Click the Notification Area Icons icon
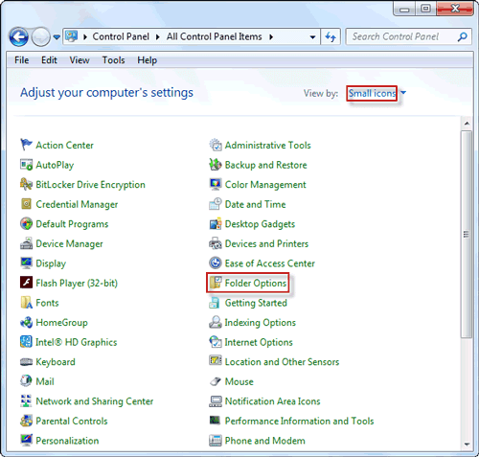Screen dimensions: 479x457 (x=216, y=401)
